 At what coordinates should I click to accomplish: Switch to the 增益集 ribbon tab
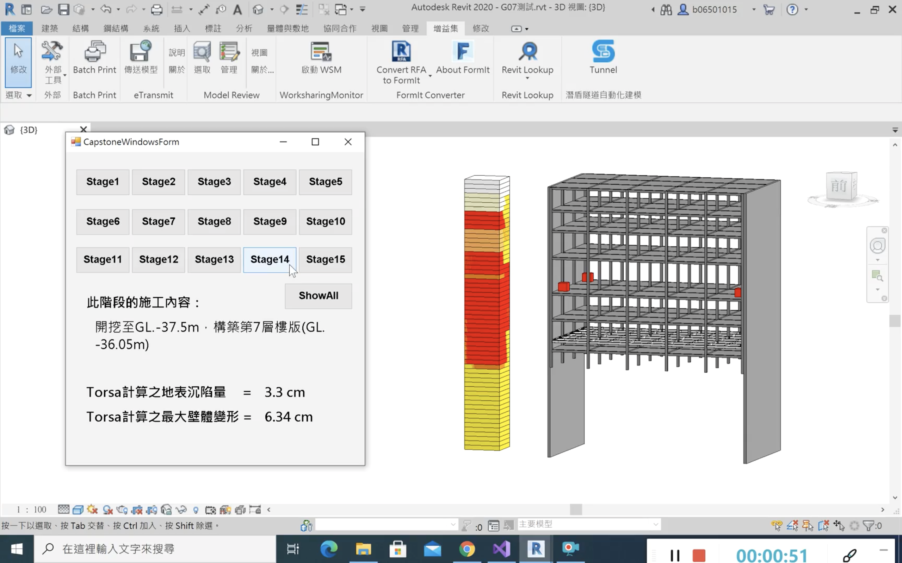446,28
